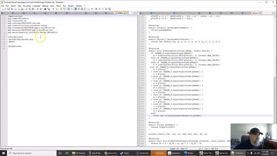The width and height of the screenshot is (277, 156).
Task: Open the Macro menu
Action: coord(58,6)
